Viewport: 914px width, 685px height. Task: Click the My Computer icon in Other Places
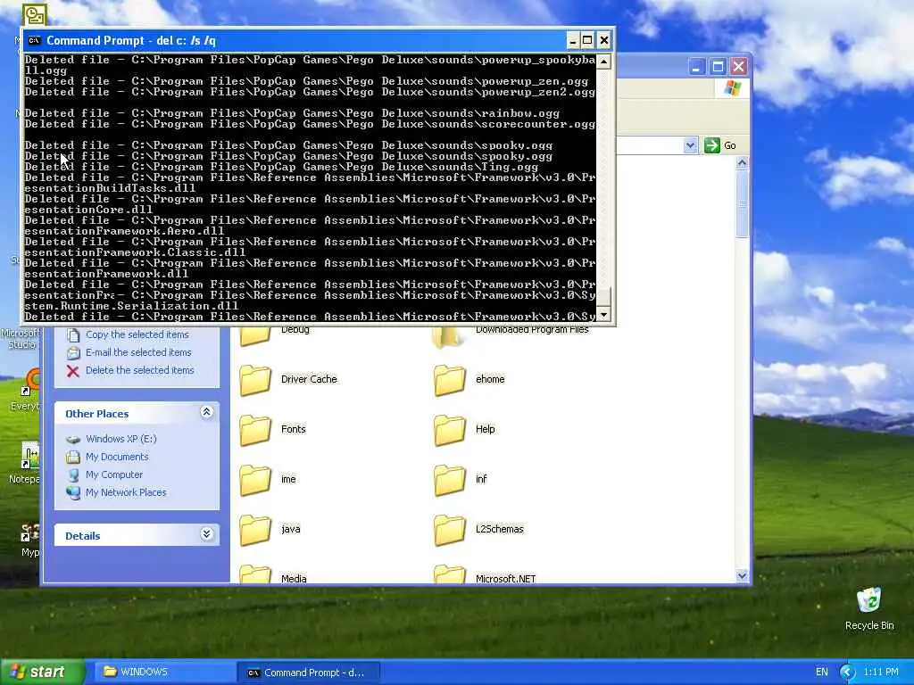pos(73,475)
